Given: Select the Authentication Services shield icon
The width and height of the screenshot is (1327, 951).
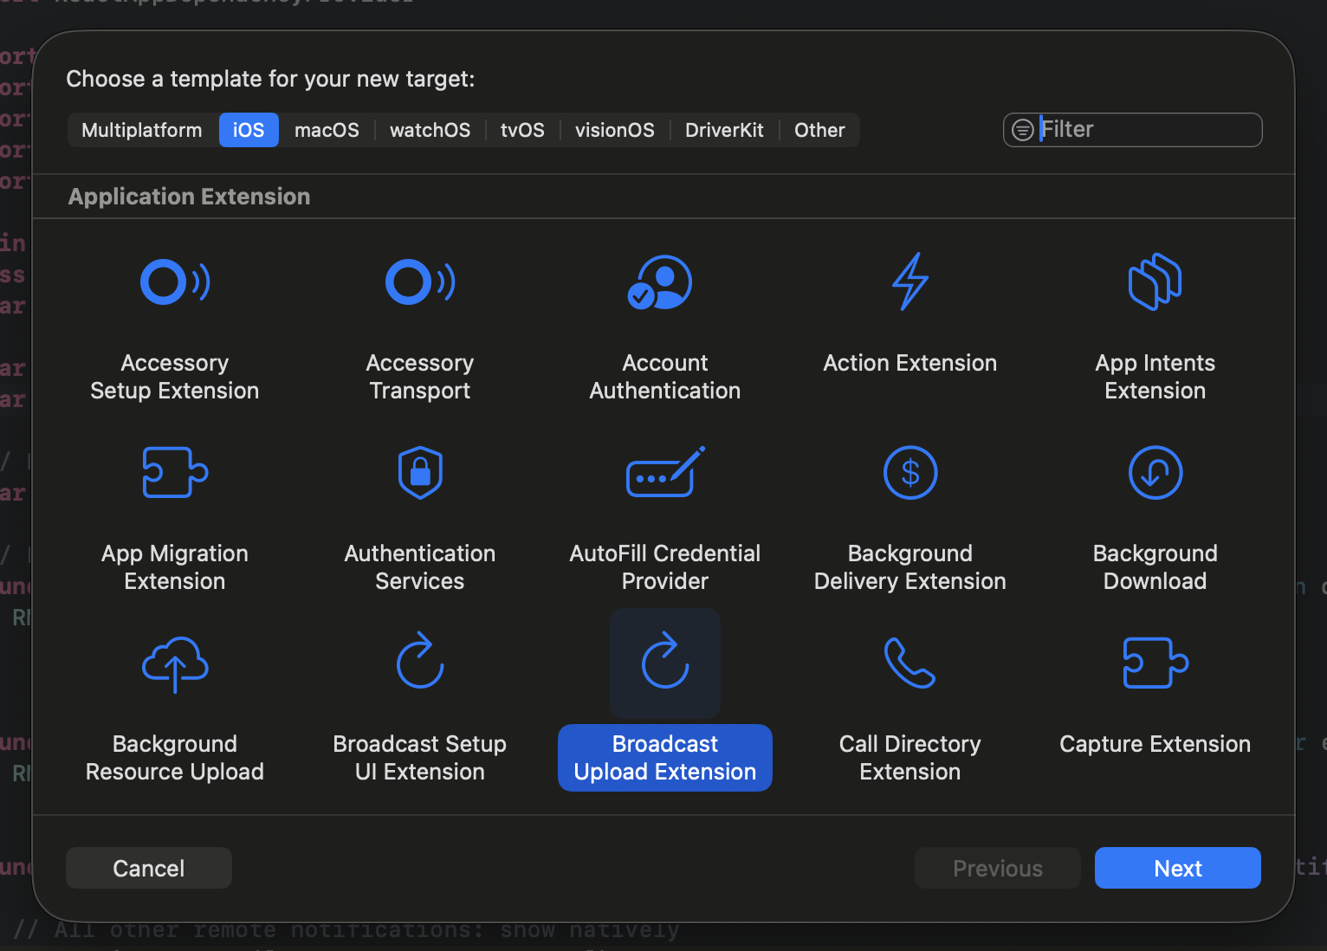Looking at the screenshot, I should (x=420, y=472).
